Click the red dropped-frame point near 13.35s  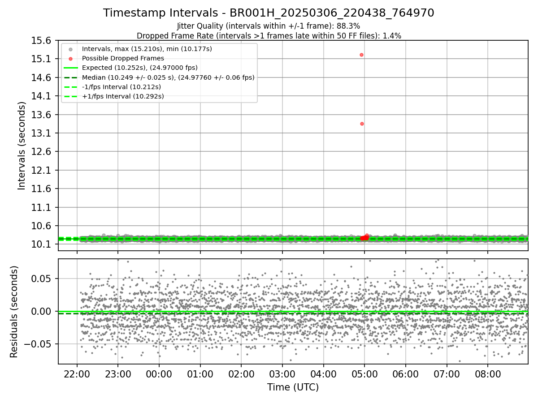tap(362, 124)
